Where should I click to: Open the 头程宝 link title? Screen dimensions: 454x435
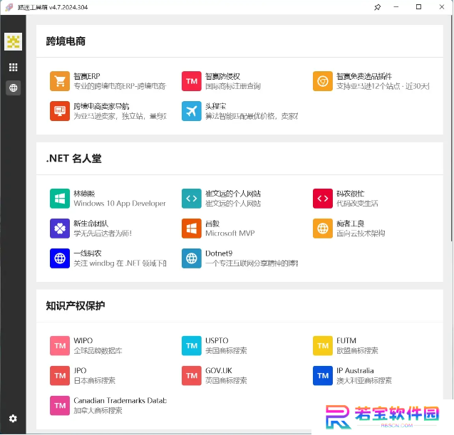216,106
